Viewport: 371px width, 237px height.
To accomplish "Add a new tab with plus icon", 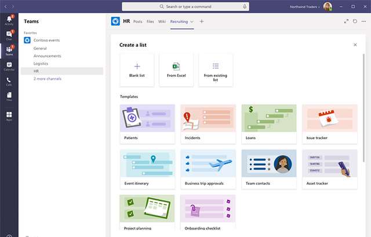I will 202,21.
